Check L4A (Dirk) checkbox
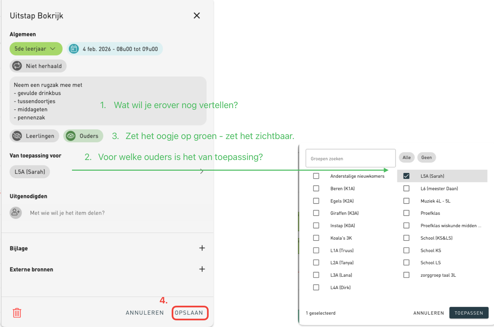The image size is (494, 327). tap(316, 287)
